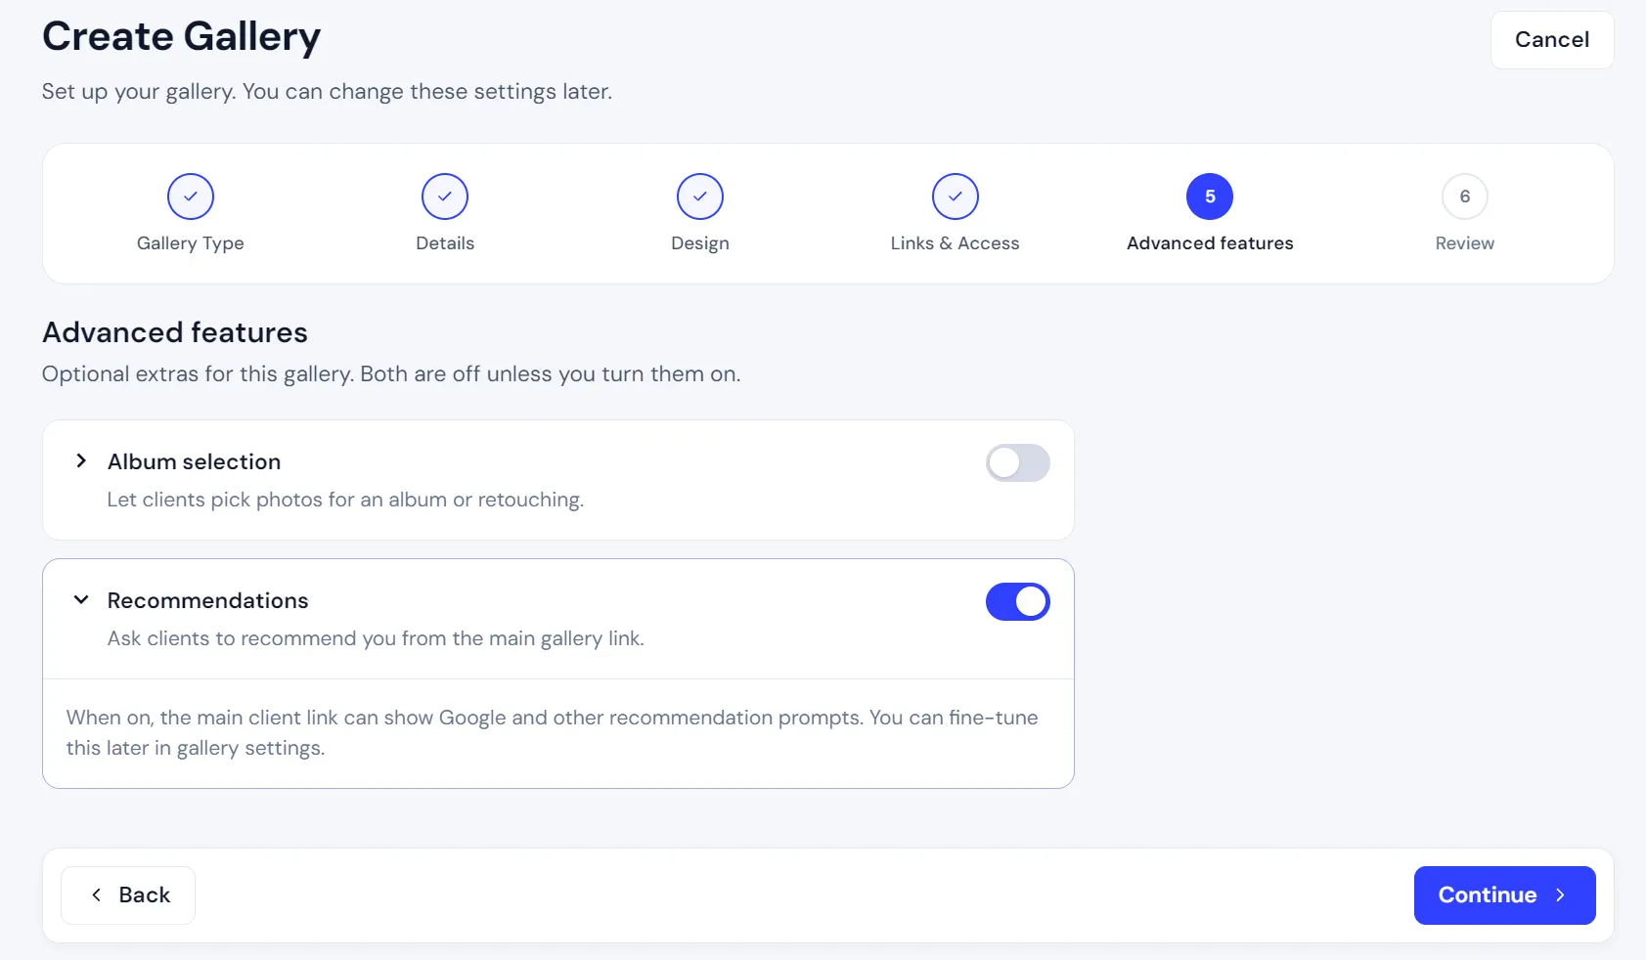The image size is (1646, 960).
Task: Go to the Links & Access label
Action: [x=956, y=243]
